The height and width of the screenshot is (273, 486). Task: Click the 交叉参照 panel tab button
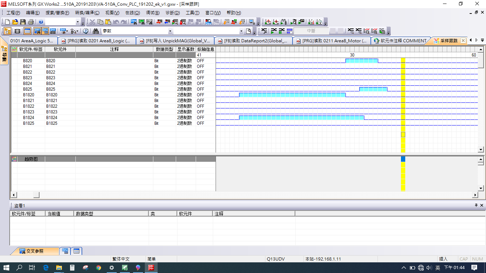click(34, 251)
